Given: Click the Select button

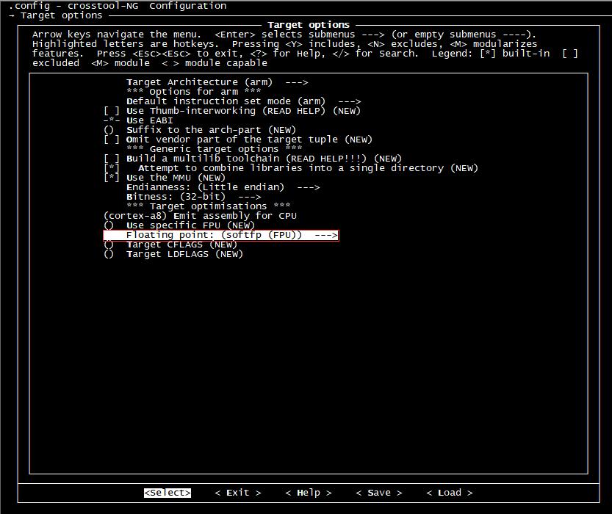Looking at the screenshot, I should (x=168, y=493).
